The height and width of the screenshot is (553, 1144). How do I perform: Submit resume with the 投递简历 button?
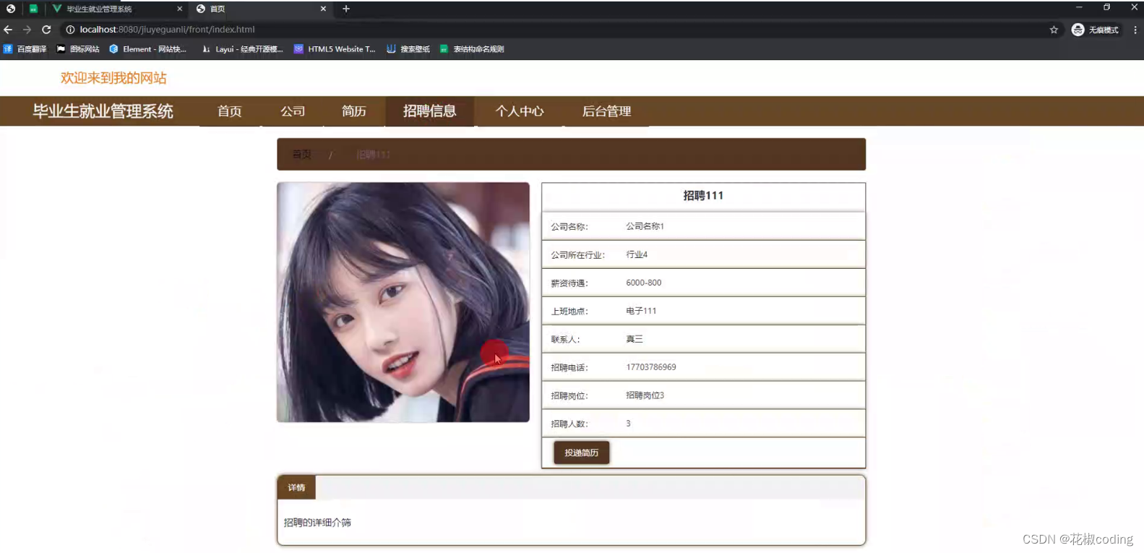[582, 453]
